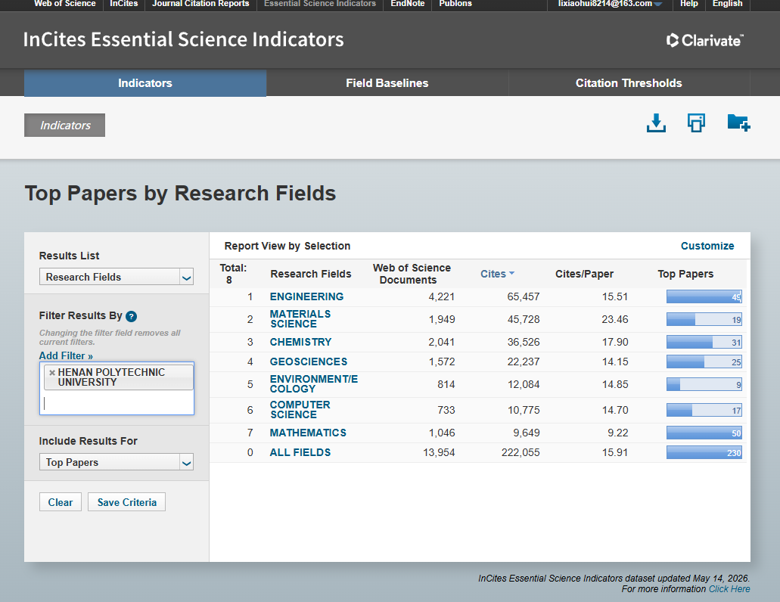Click the Cites column sort arrow
The image size is (780, 602).
[512, 274]
